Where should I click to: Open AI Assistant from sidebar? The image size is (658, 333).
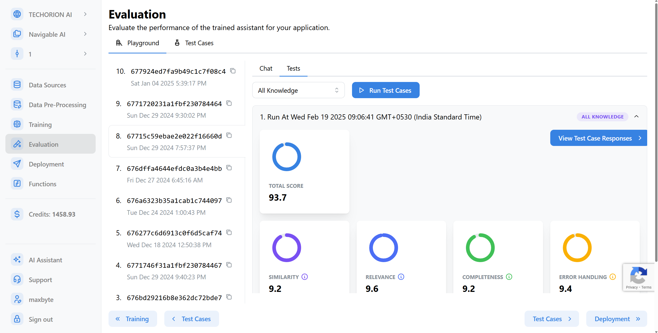point(45,260)
